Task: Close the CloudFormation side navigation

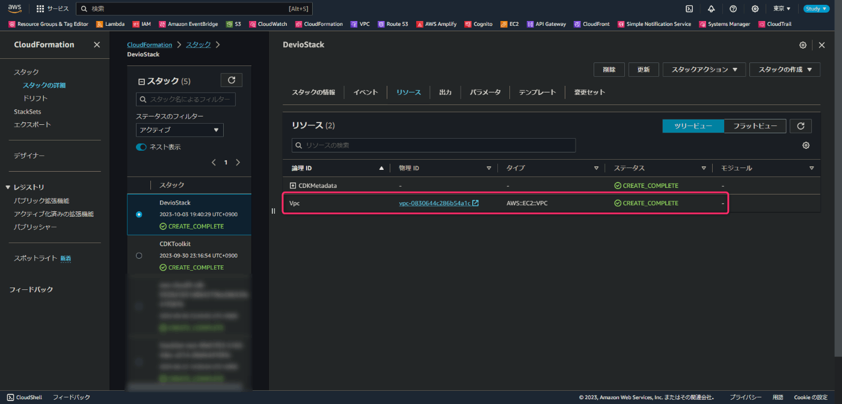Action: tap(97, 45)
